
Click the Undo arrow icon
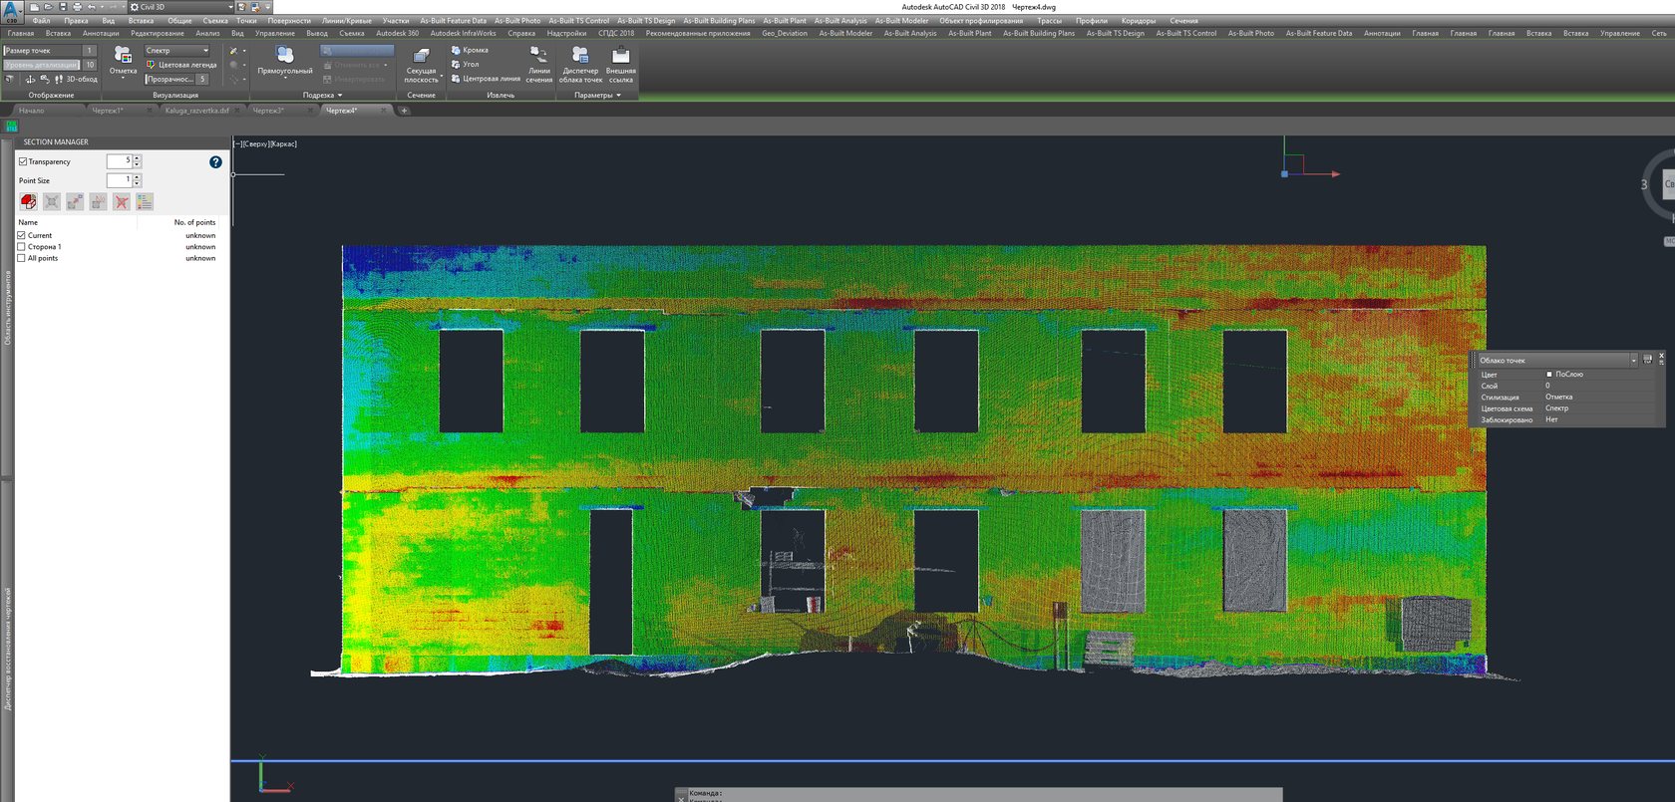click(91, 7)
